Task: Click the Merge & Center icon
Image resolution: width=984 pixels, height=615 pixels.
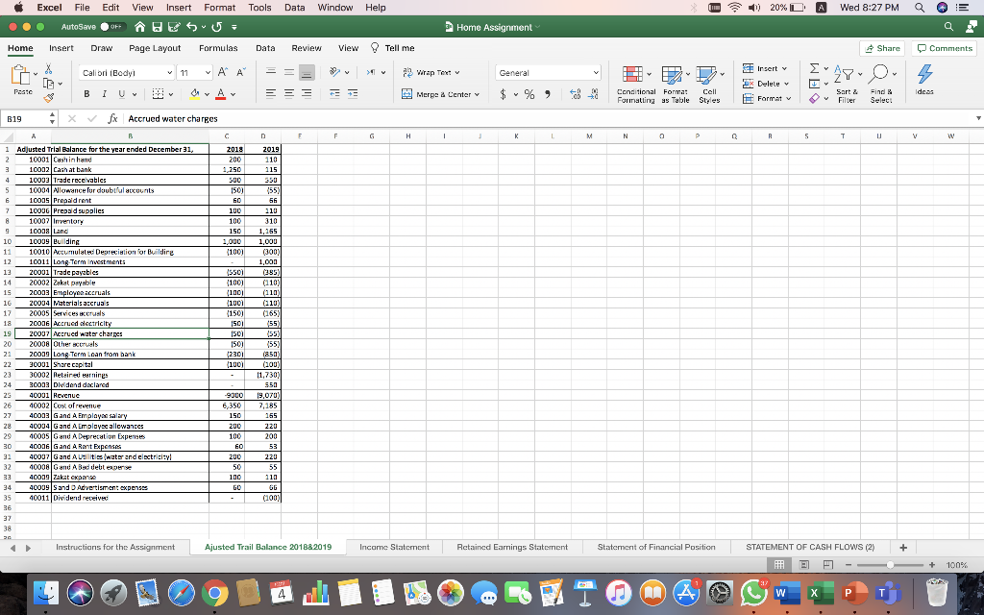Action: click(x=406, y=95)
